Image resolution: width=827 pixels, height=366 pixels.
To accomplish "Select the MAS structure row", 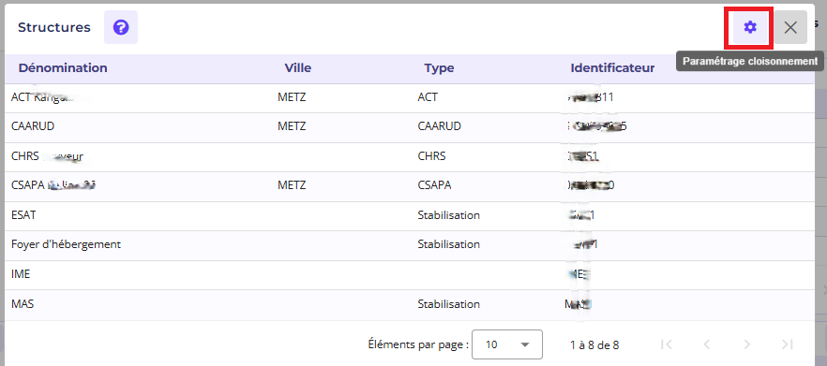I will [x=409, y=305].
